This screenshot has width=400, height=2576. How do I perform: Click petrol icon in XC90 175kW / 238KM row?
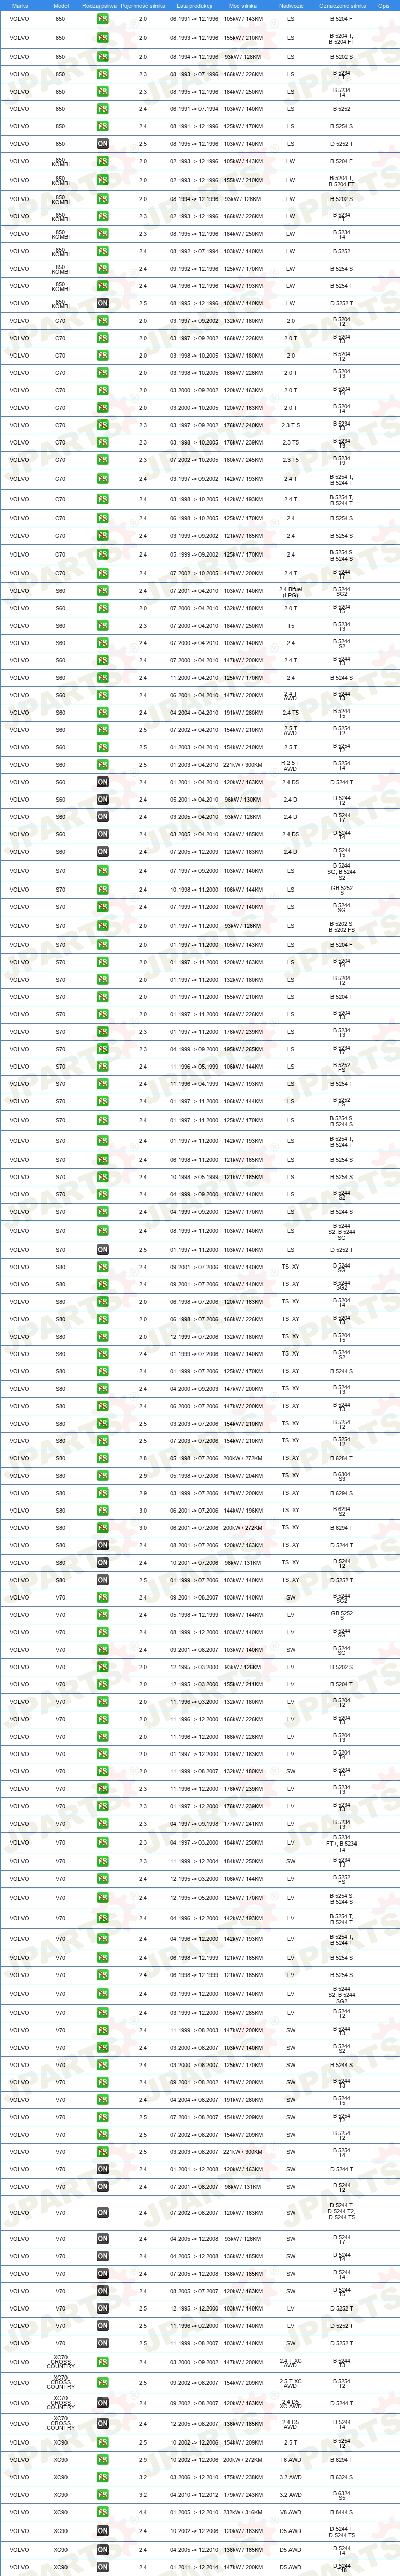point(103,2477)
